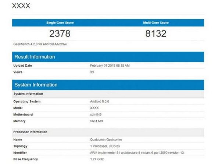218x164 pixels.
Task: Select February 07 2018 08:18 AM value
Action: 110,66
